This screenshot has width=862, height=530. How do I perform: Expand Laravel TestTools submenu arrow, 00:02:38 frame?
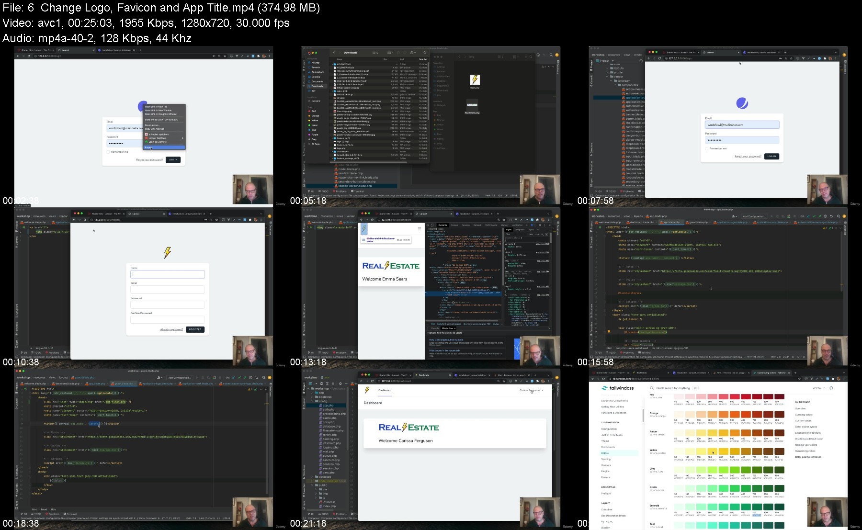pos(182,138)
